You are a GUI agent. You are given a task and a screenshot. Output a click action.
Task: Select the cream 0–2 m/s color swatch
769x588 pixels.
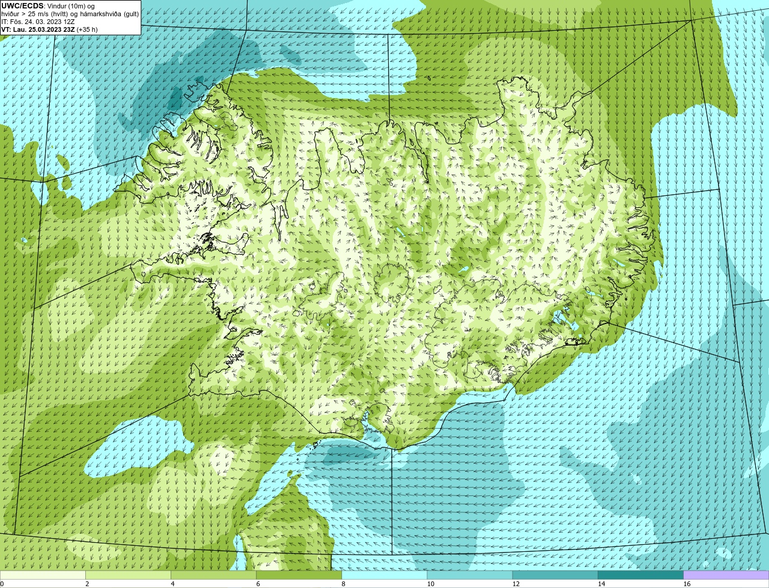click(x=43, y=575)
